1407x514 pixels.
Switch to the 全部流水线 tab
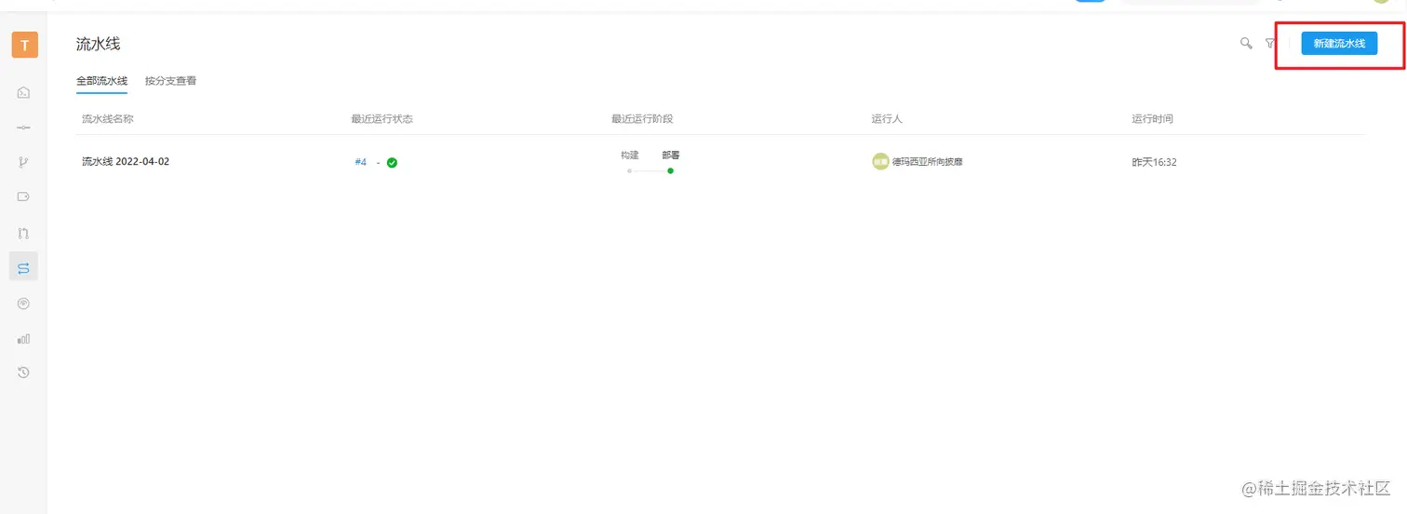(101, 81)
